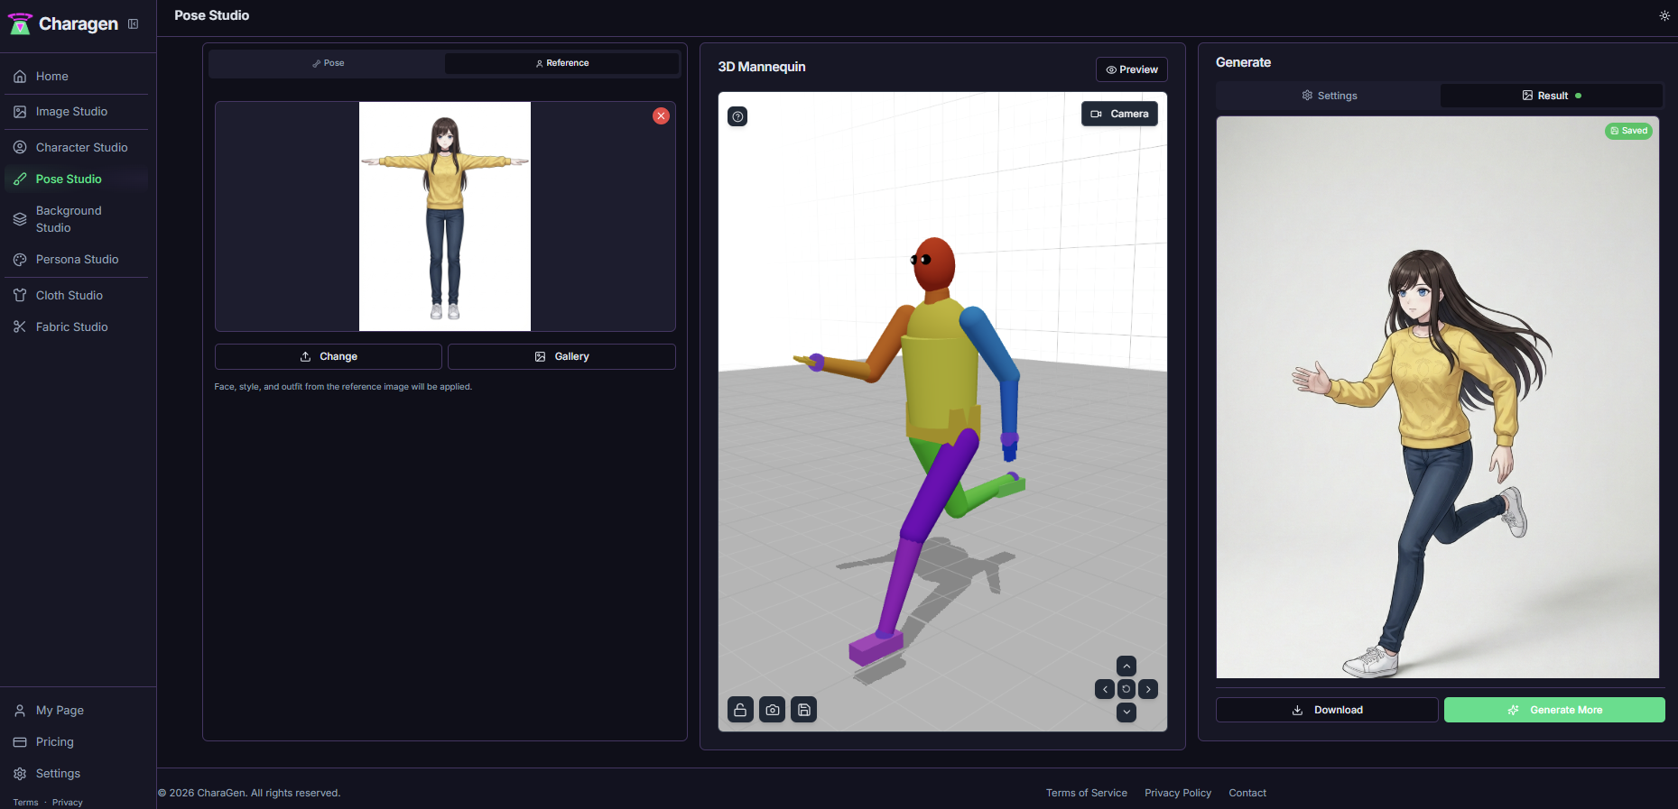Toggle the light/dark theme sun icon
1678x809 pixels.
(x=1664, y=15)
